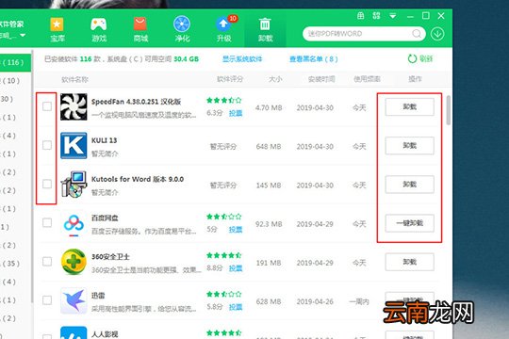Select the 卸载 trash can tab
Screen dimensions: 509x339
[x=265, y=29]
